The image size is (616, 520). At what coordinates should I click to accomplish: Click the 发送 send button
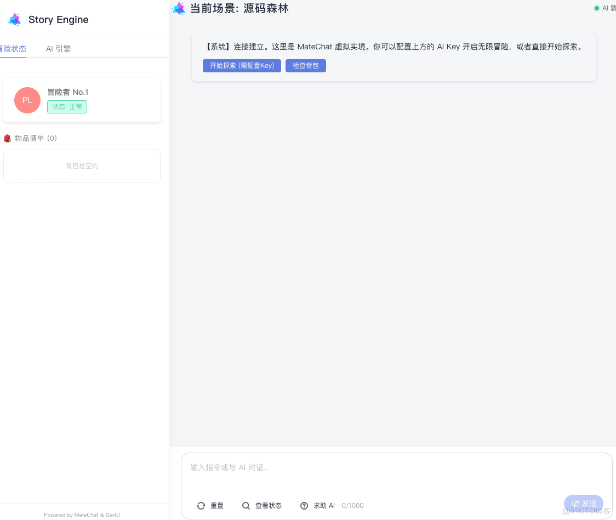583,504
